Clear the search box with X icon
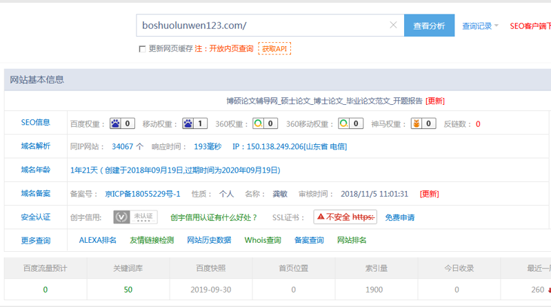Screen dimensions: 551x307 tap(393, 26)
